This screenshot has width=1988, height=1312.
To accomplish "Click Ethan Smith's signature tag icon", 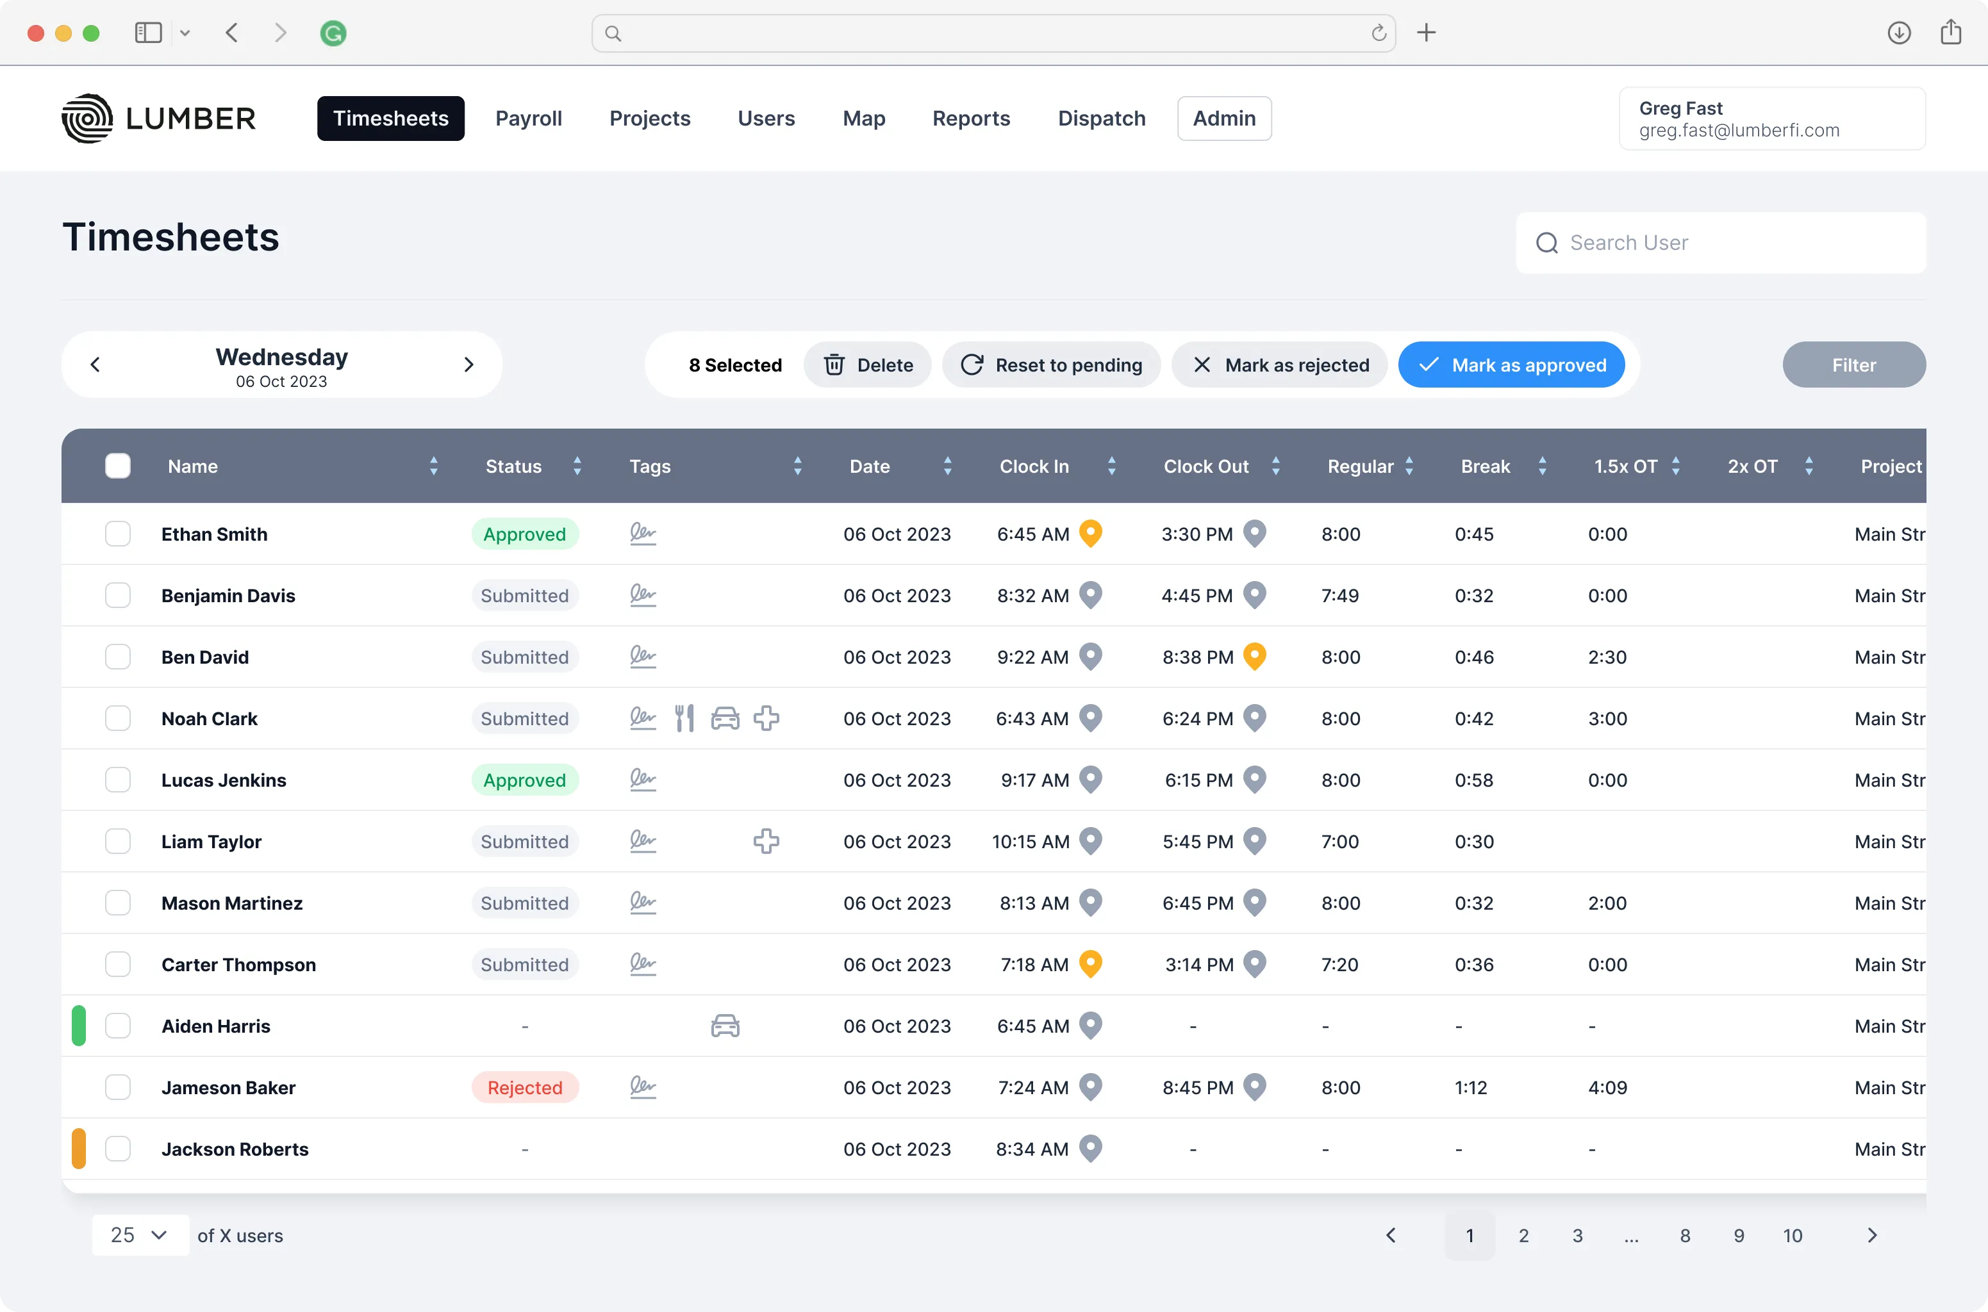I will (x=642, y=533).
